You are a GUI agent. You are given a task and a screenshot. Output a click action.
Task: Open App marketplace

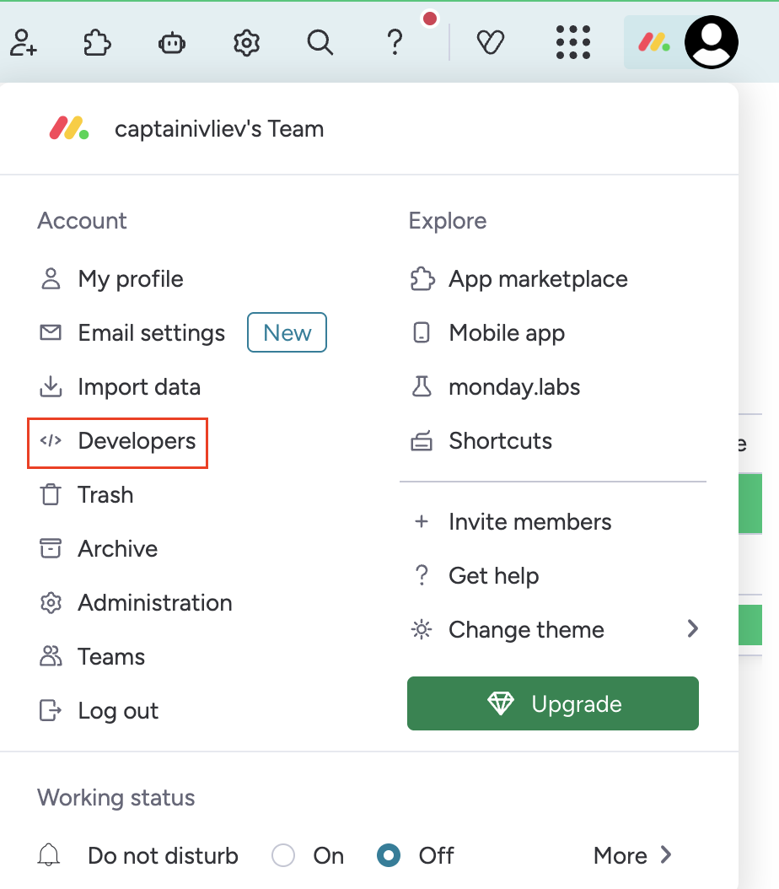click(538, 279)
